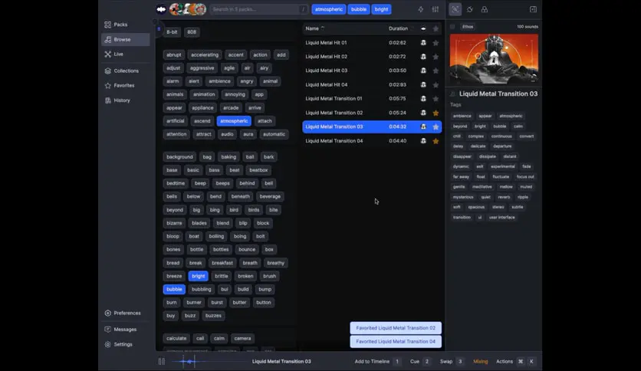Focus the Search in 5 packs field
641x371 pixels.
(x=259, y=9)
